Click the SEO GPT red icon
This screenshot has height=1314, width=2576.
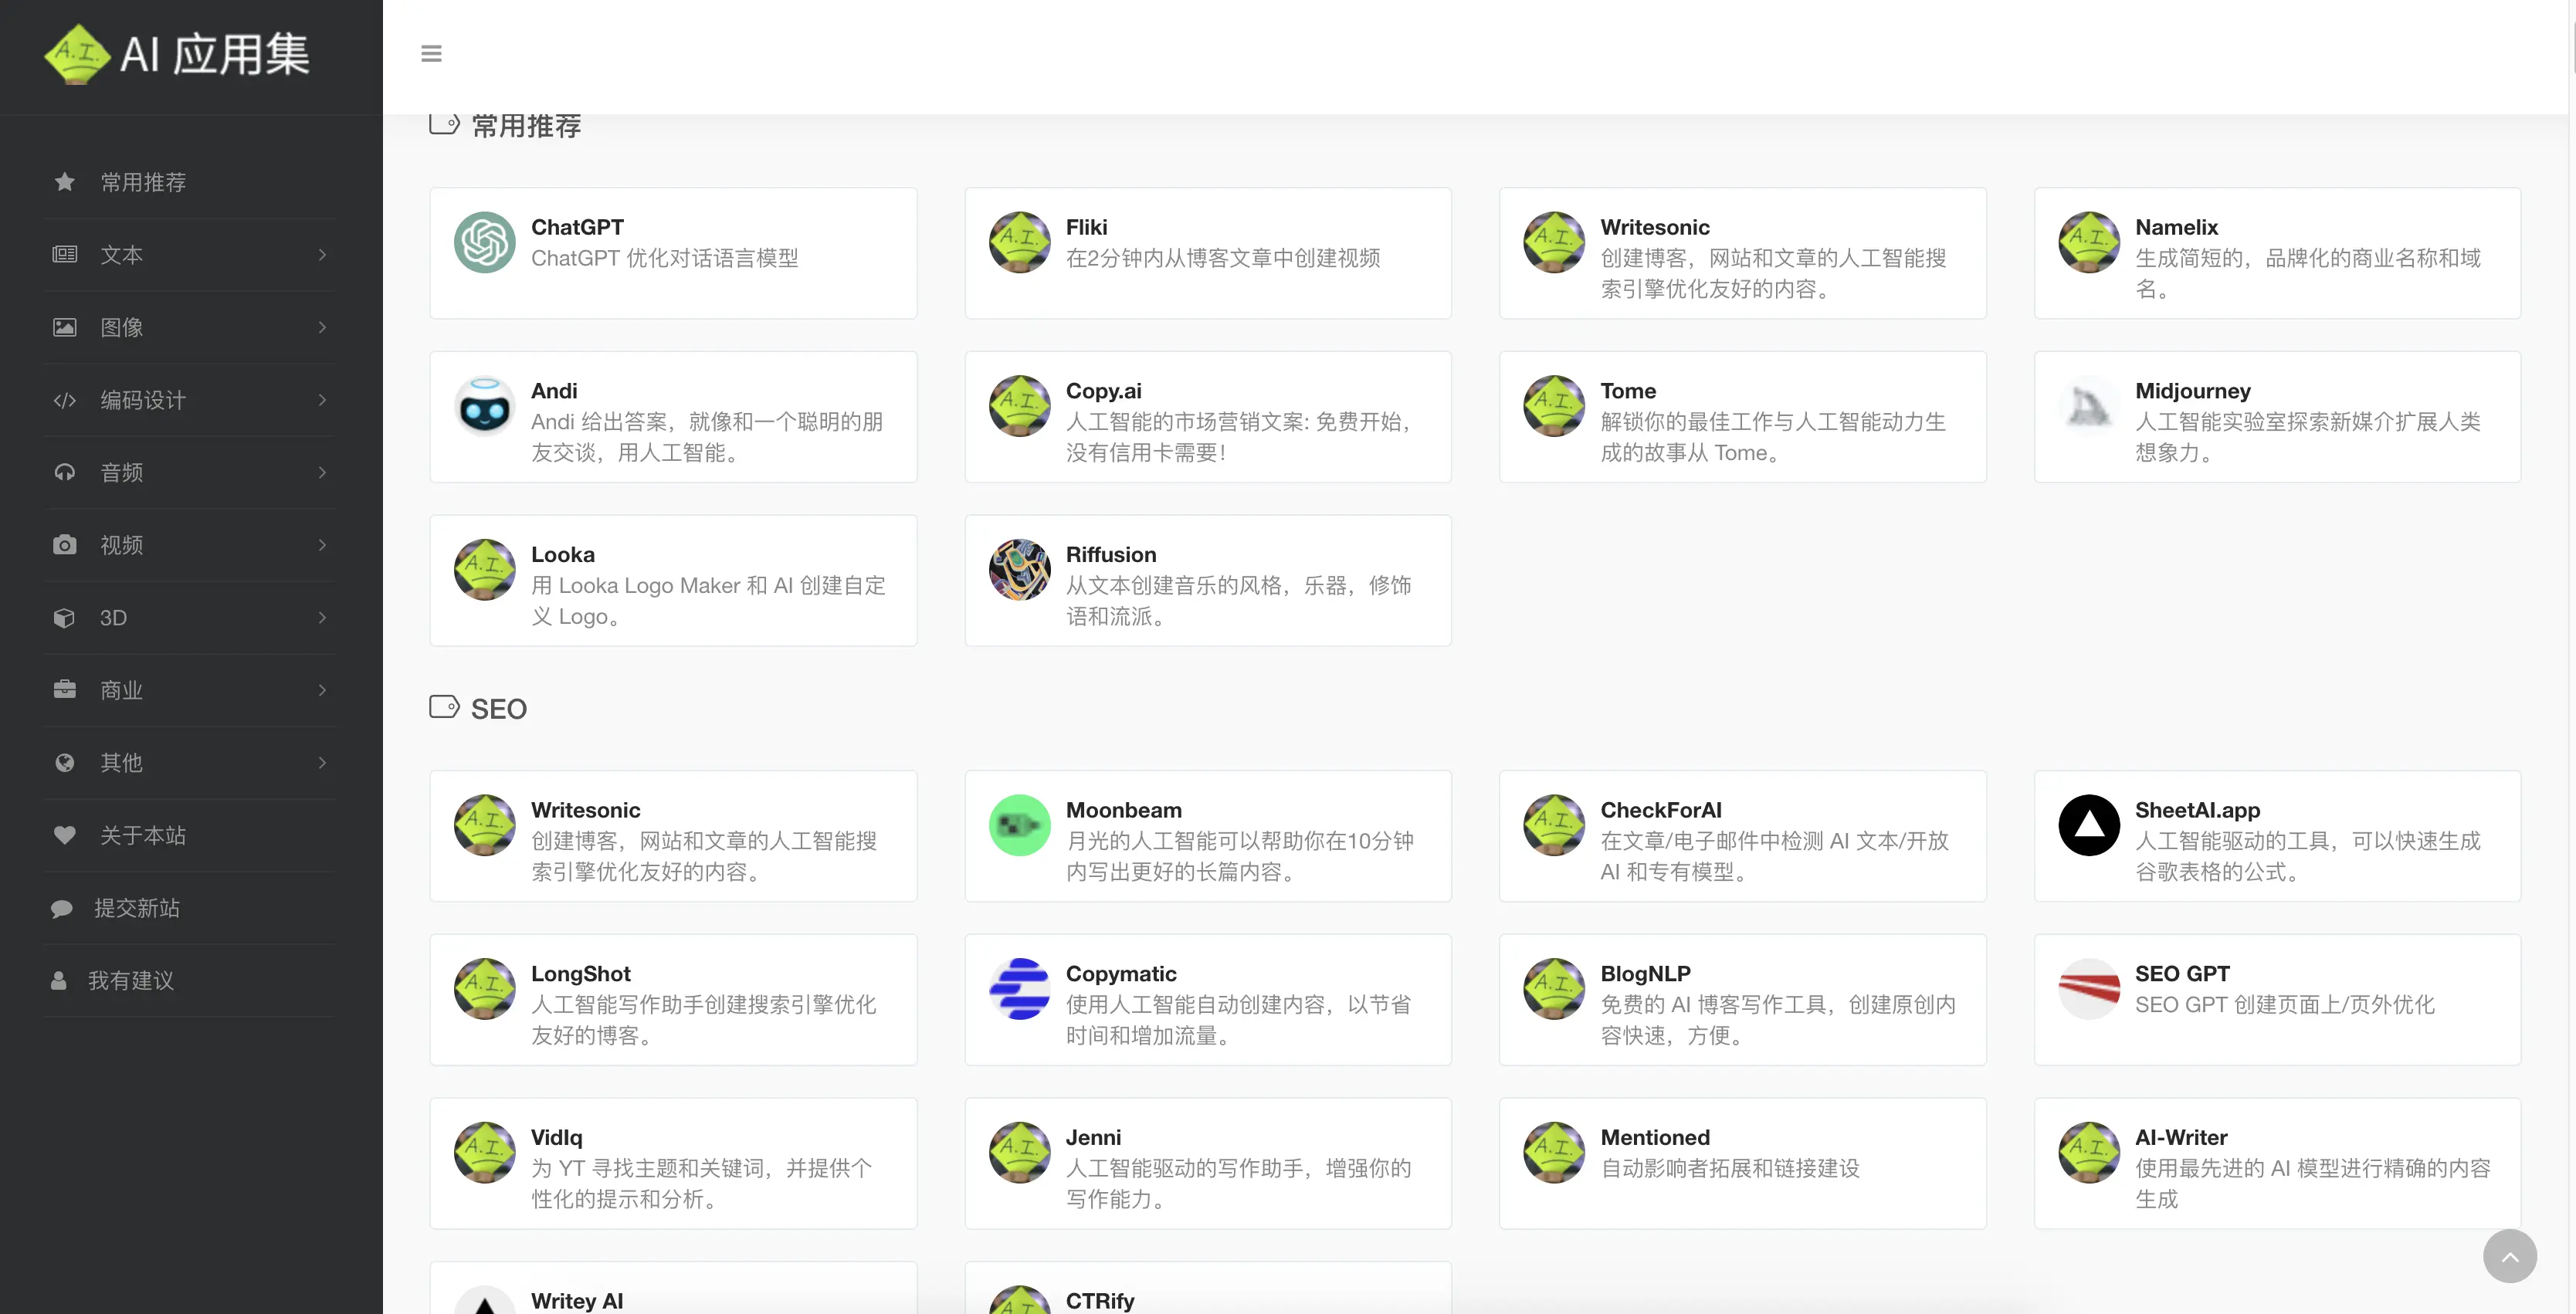2088,989
